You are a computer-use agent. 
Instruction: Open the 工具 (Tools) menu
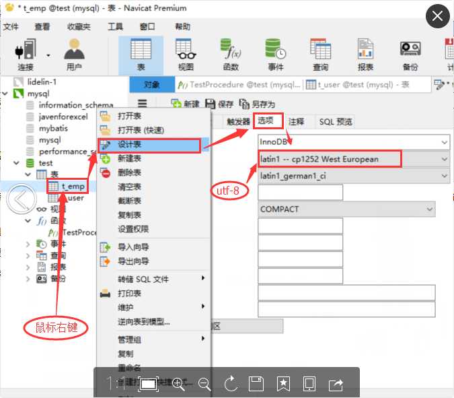115,27
